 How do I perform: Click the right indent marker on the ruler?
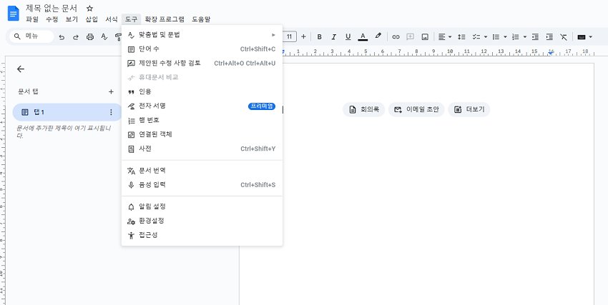[x=551, y=54]
